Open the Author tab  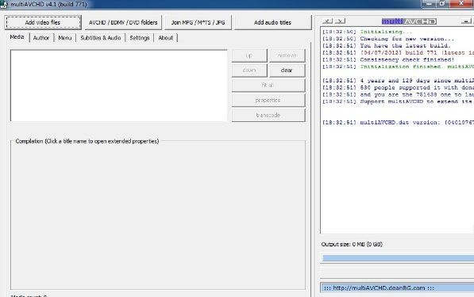click(41, 38)
